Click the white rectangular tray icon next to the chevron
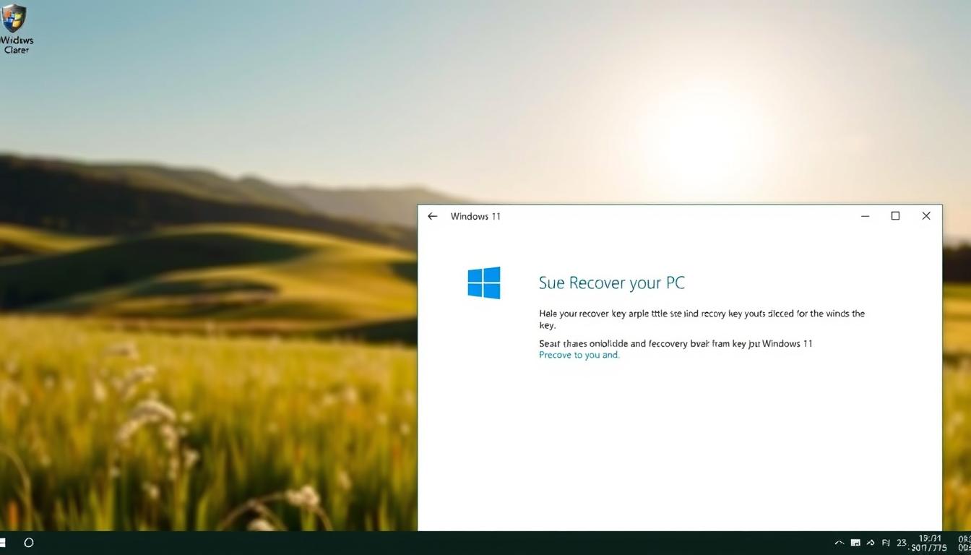971x555 pixels. [855, 543]
